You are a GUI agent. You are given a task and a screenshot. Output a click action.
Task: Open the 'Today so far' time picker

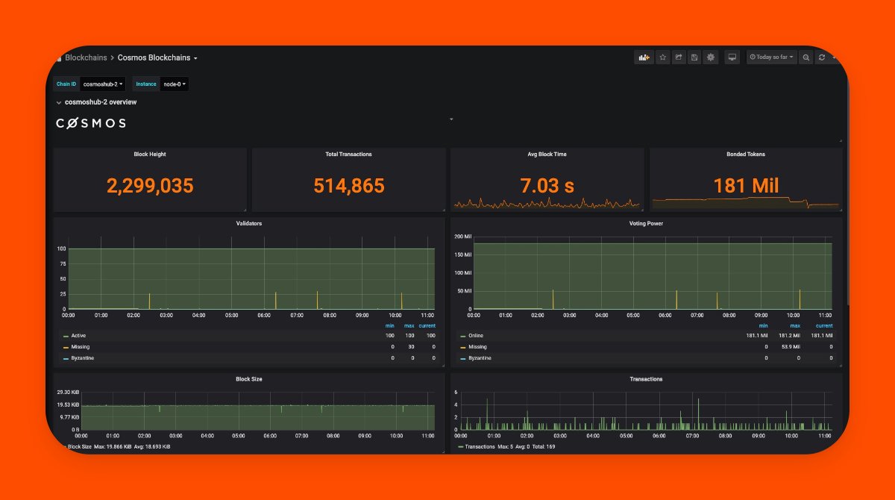[x=772, y=57]
